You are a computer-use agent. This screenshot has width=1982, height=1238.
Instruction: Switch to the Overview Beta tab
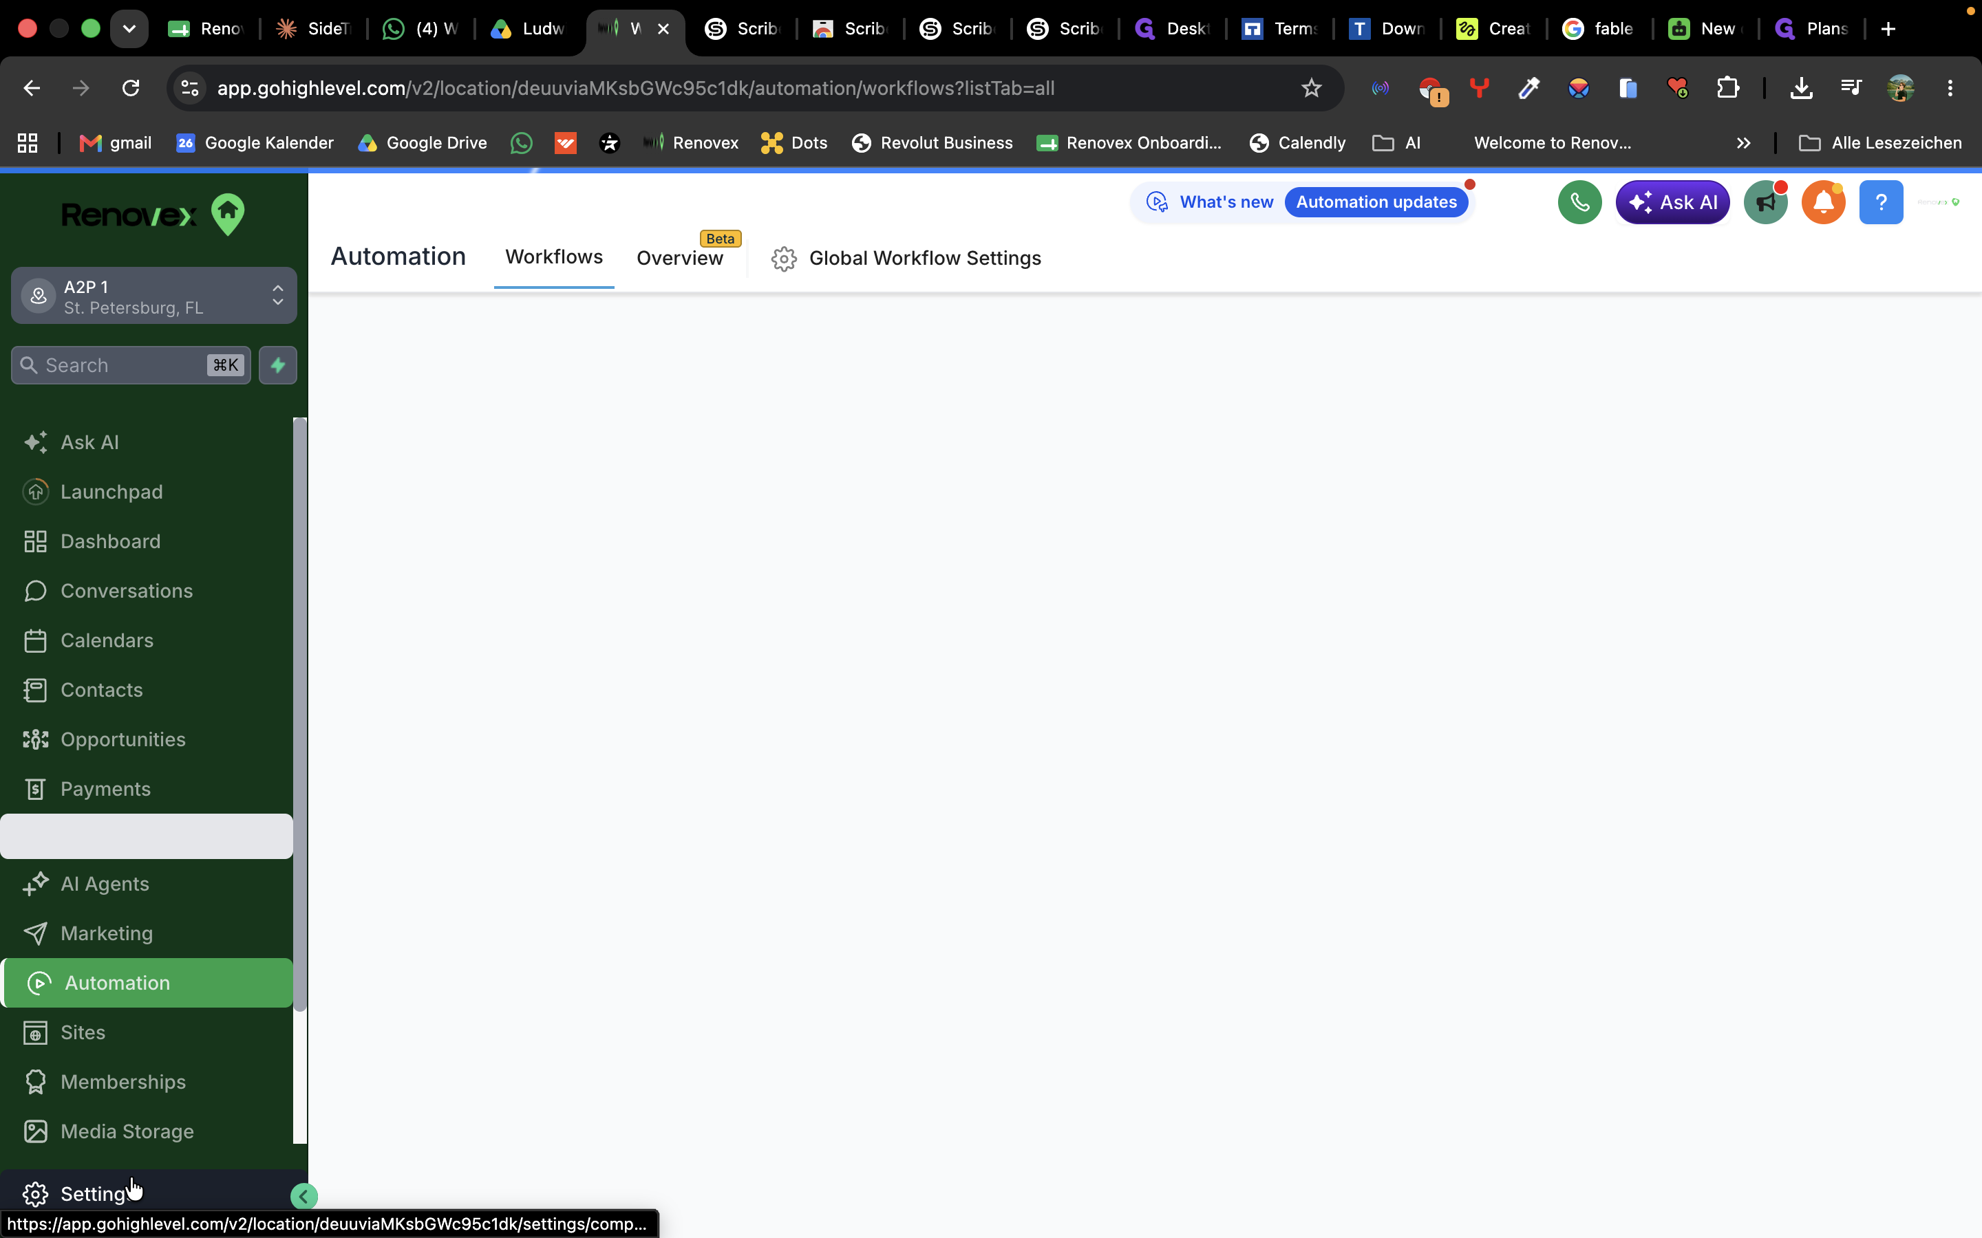point(680,258)
